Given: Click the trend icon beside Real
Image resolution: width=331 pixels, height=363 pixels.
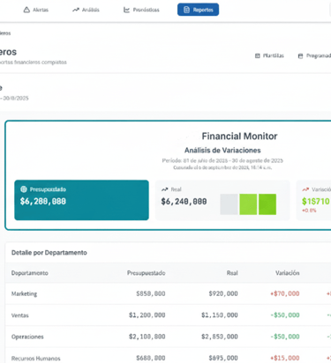Looking at the screenshot, I should 165,189.
